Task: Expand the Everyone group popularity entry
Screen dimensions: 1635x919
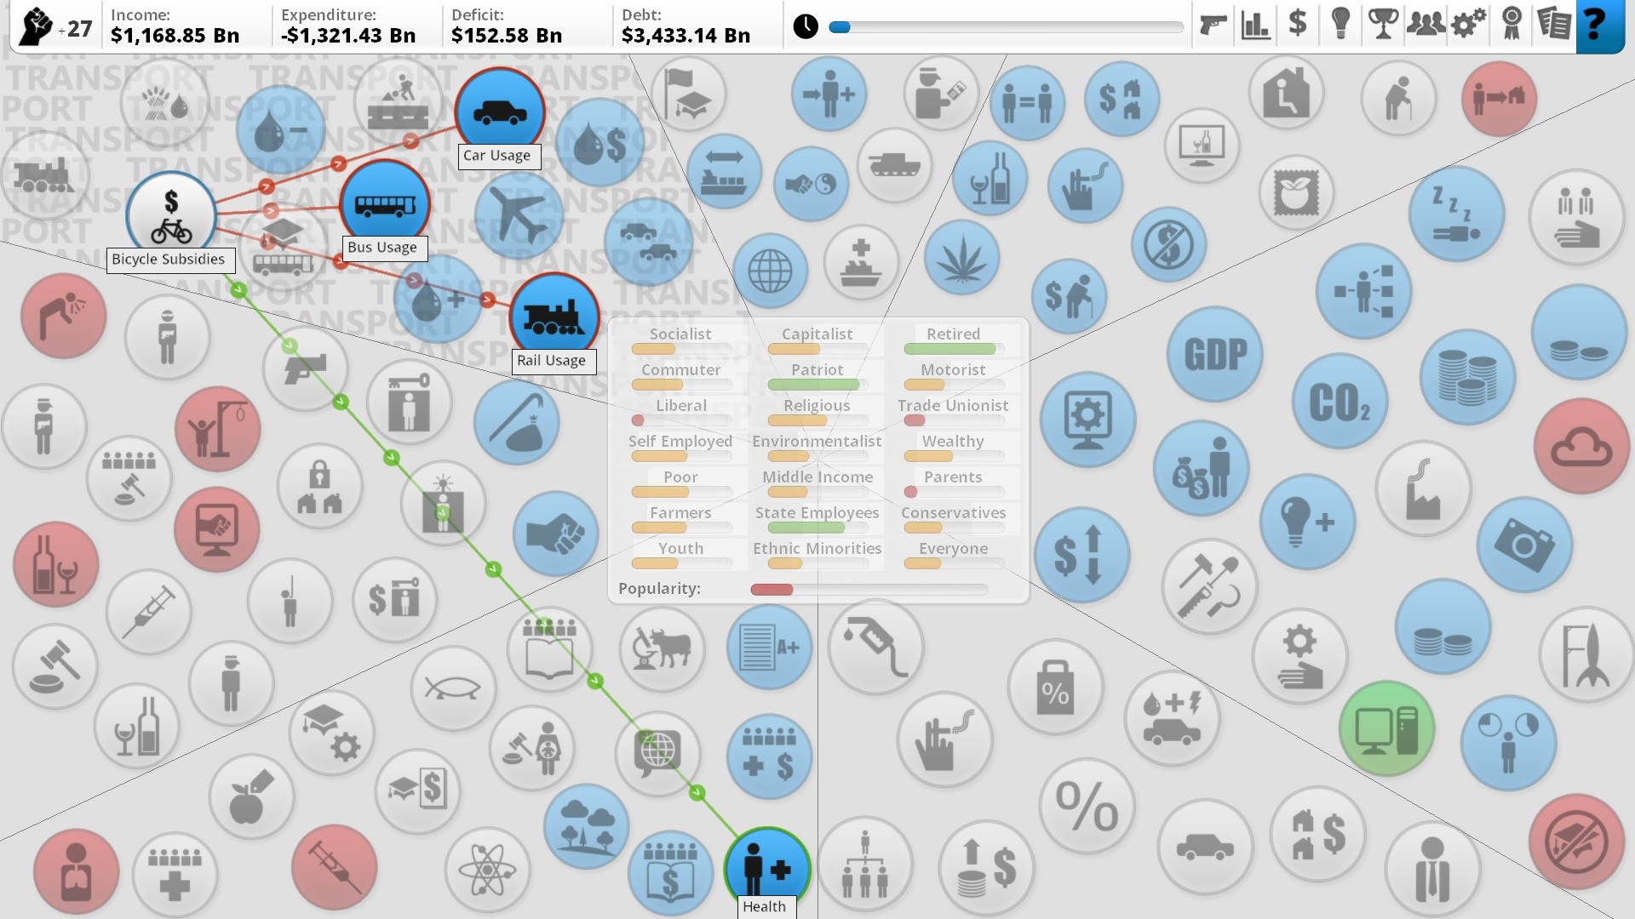Action: pyautogui.click(x=952, y=548)
